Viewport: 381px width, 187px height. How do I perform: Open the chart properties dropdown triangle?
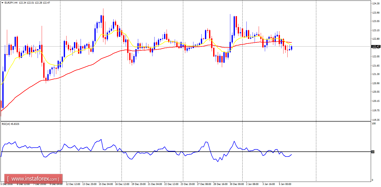[3, 2]
